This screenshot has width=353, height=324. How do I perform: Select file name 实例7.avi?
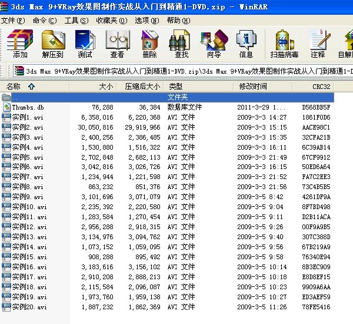coord(28,177)
